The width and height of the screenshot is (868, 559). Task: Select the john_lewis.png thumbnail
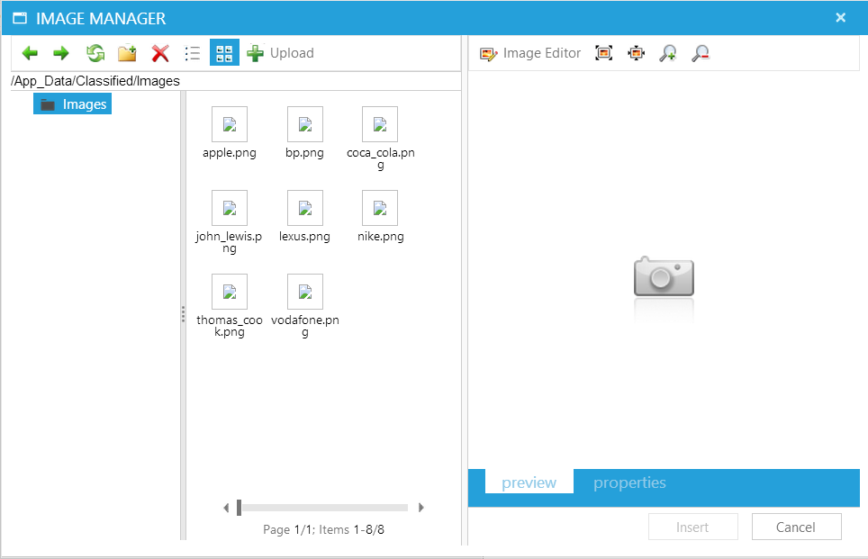230,208
